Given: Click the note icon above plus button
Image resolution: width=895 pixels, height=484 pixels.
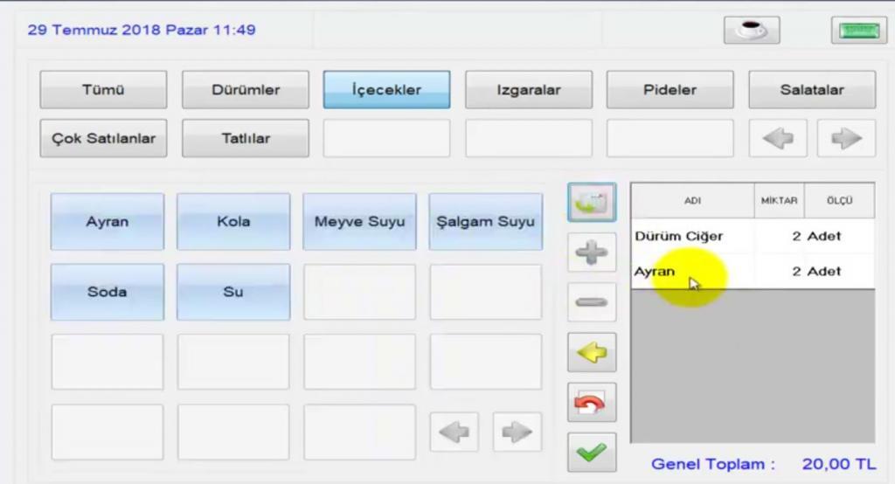Looking at the screenshot, I should coord(592,202).
